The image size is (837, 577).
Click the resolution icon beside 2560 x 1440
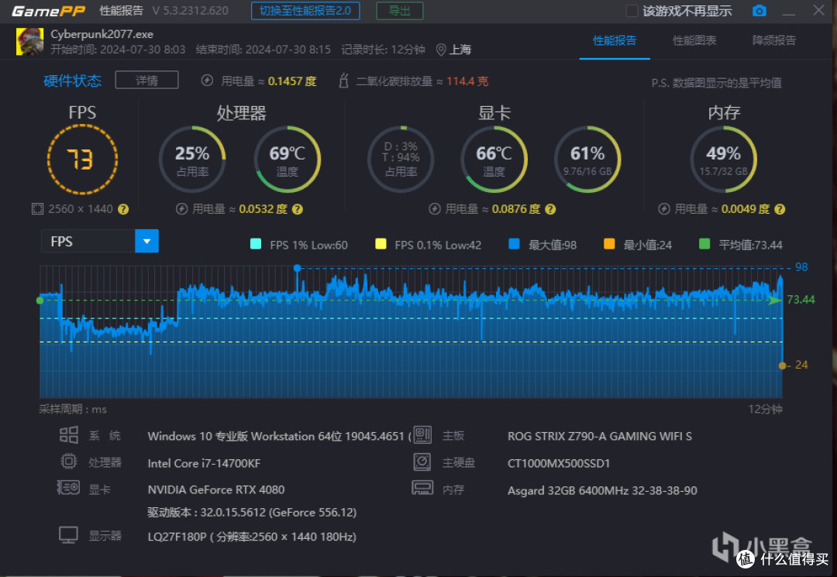click(37, 209)
